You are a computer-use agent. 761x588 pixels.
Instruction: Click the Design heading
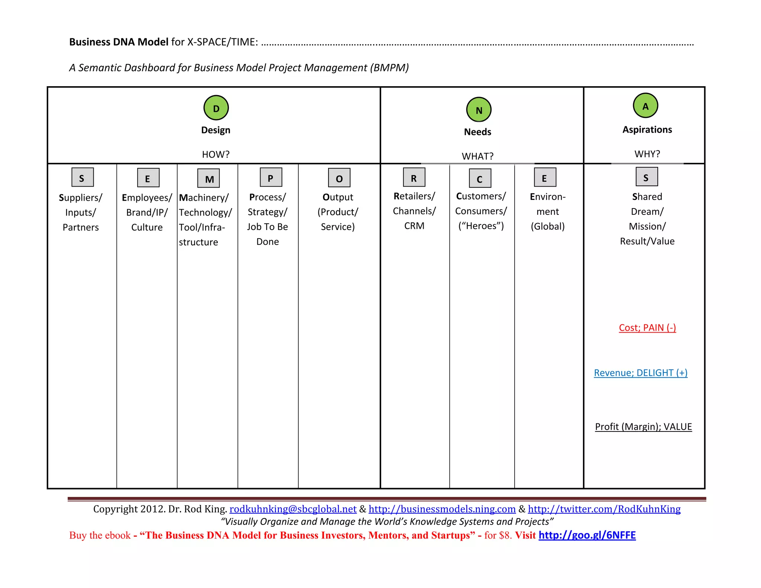click(216, 130)
